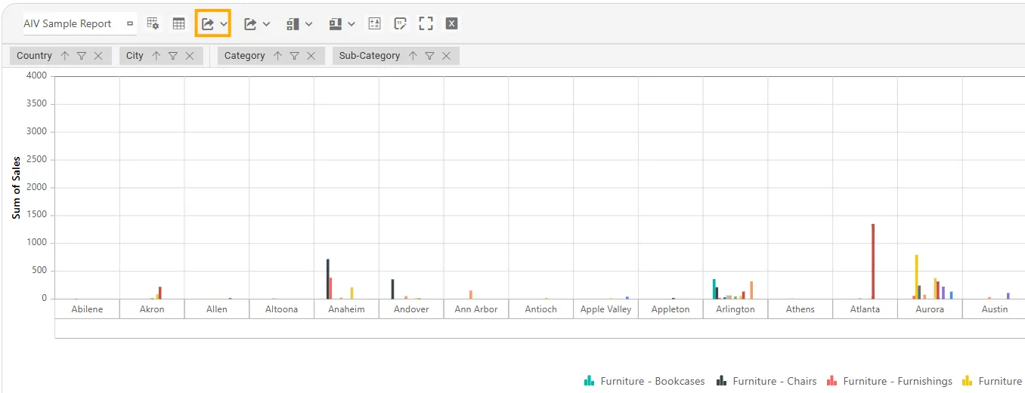
Task: Click the red Furnishings legend swatch
Action: (832, 382)
